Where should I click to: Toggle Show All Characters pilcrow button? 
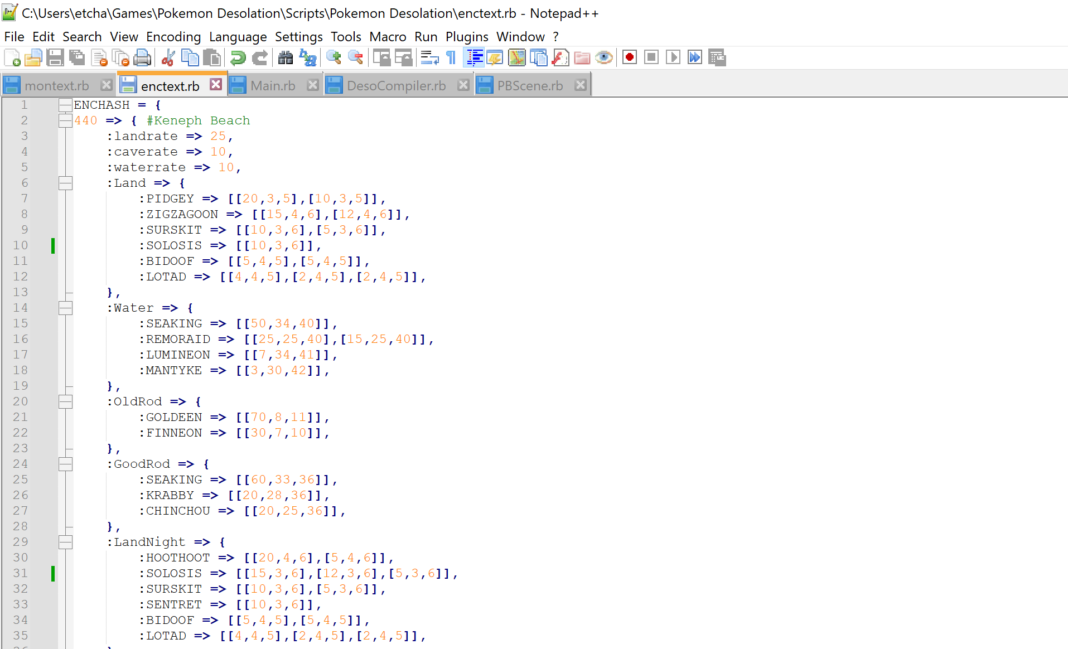pos(451,57)
